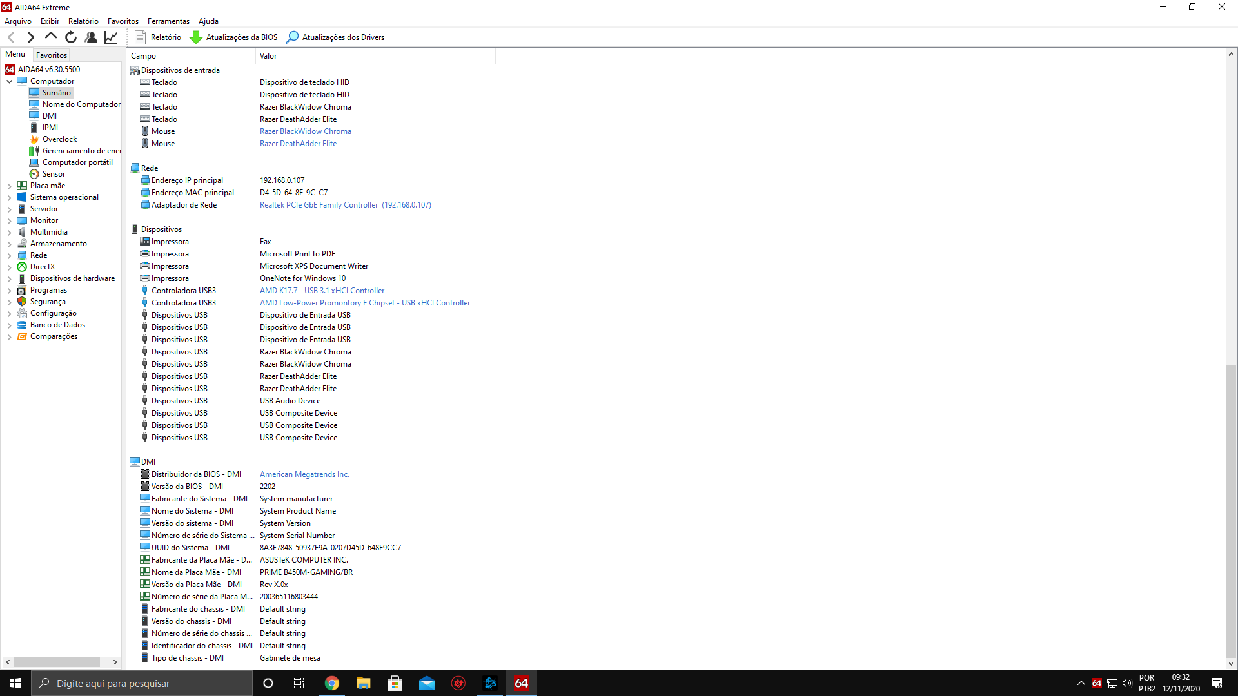The image size is (1238, 696).
Task: Select the IPMI tree item
Action: [x=44, y=128]
